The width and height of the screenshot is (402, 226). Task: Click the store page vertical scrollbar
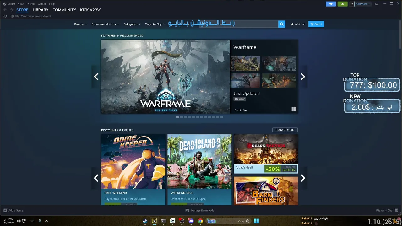tap(400, 35)
